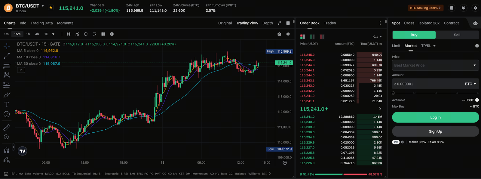481x179 pixels.
Task: Open the 0.1 price grouping dropdown
Action: (x=377, y=37)
